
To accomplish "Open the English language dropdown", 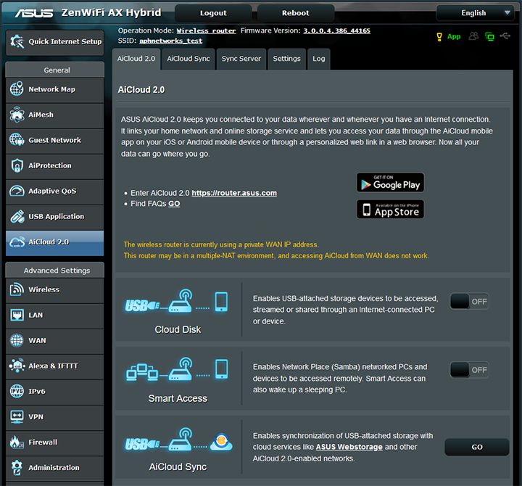I will coord(477,13).
